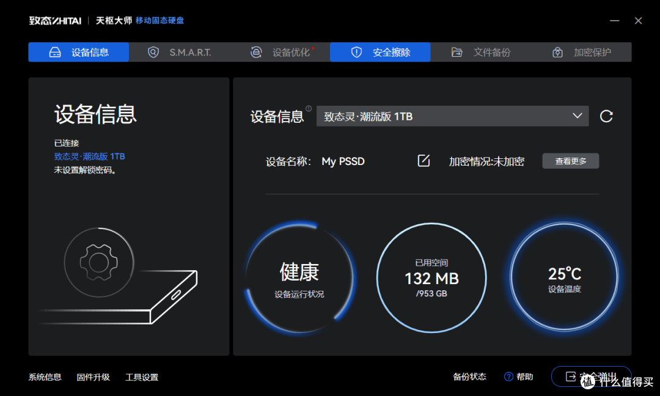Click the 移动固态硬盘 title text
Image resolution: width=660 pixels, height=396 pixels.
click(x=159, y=20)
